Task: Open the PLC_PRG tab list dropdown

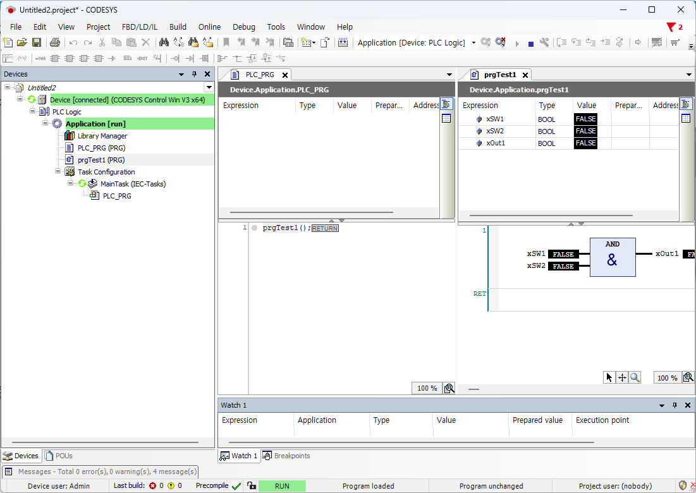Action: pos(449,75)
